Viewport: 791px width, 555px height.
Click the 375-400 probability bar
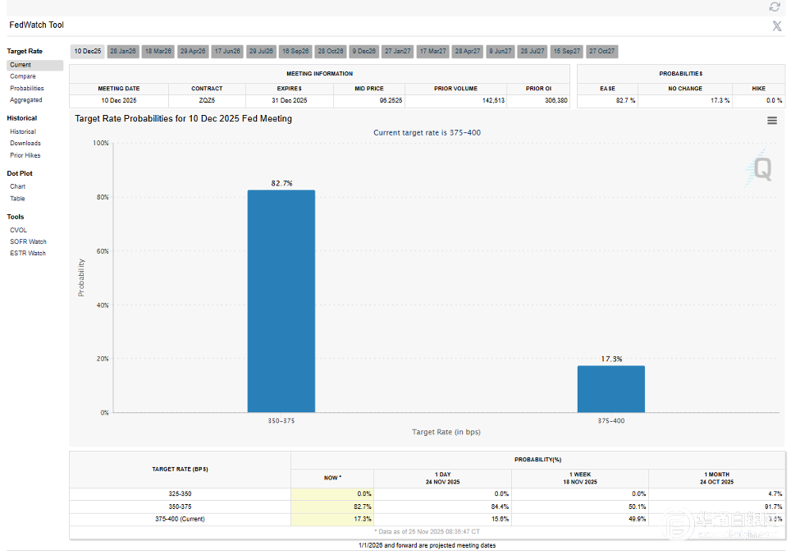(x=610, y=388)
